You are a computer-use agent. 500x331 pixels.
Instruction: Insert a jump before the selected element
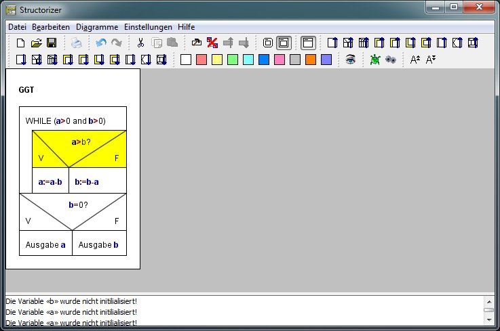pyautogui.click(x=457, y=43)
